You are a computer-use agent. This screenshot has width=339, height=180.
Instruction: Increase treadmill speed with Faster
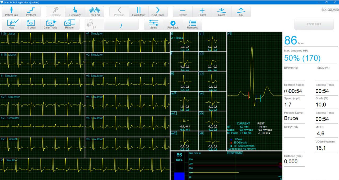click(x=202, y=12)
